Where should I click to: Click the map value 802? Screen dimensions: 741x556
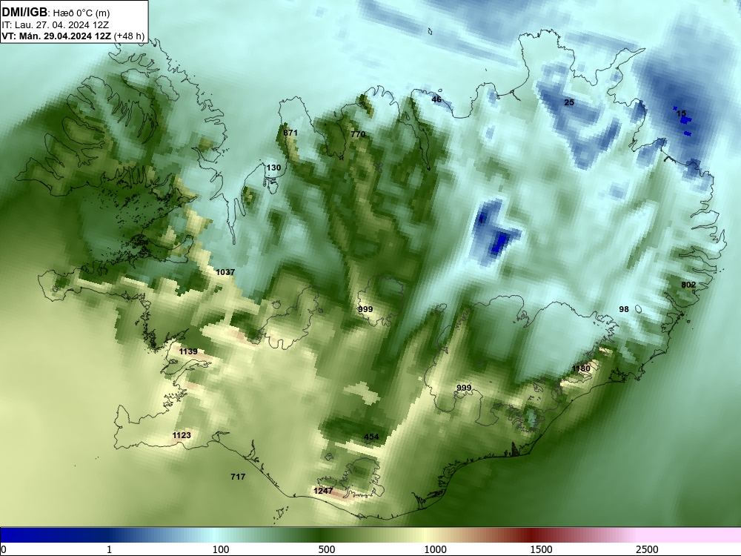688,285
